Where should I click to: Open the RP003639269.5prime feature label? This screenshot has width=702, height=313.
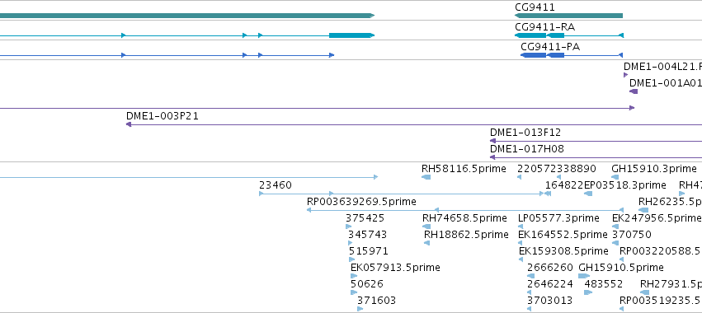(362, 202)
